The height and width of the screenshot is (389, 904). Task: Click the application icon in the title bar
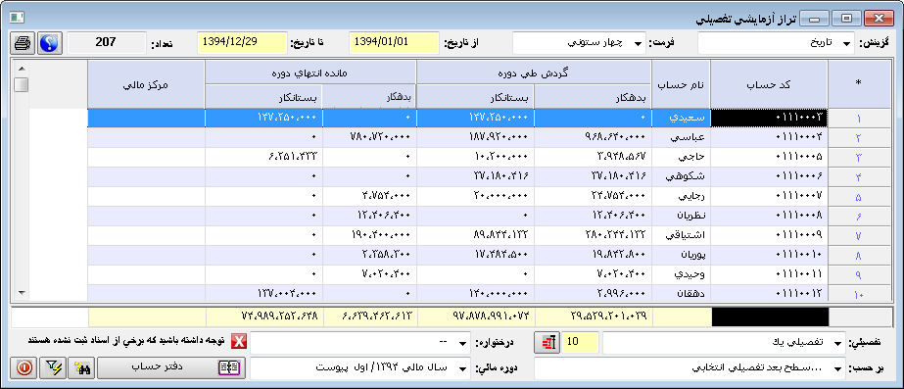17,18
